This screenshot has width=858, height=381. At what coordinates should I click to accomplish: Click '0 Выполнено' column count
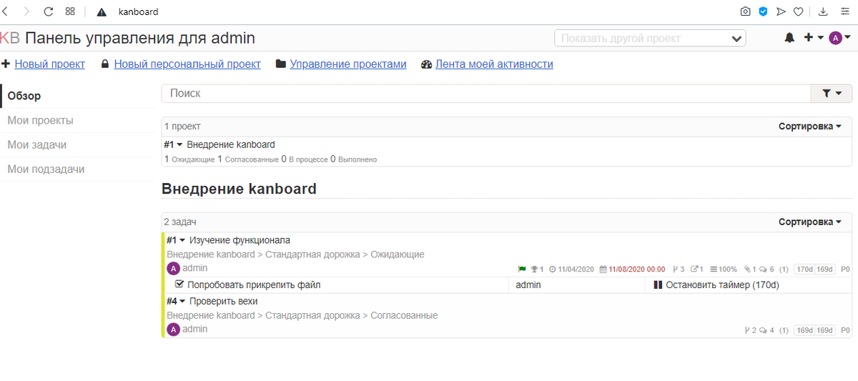[x=353, y=159]
